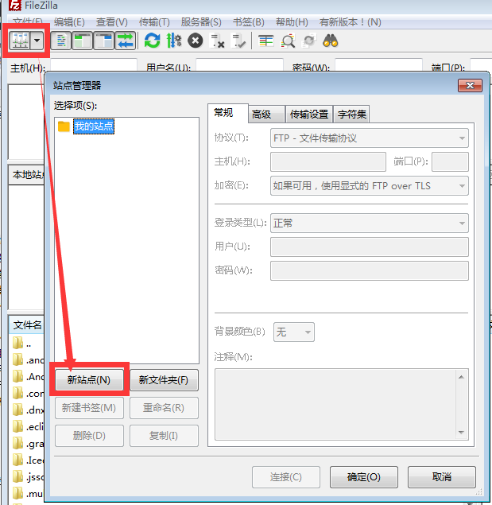The image size is (492, 505).
Task: Confirm with the 确定(O) button
Action: (x=364, y=476)
